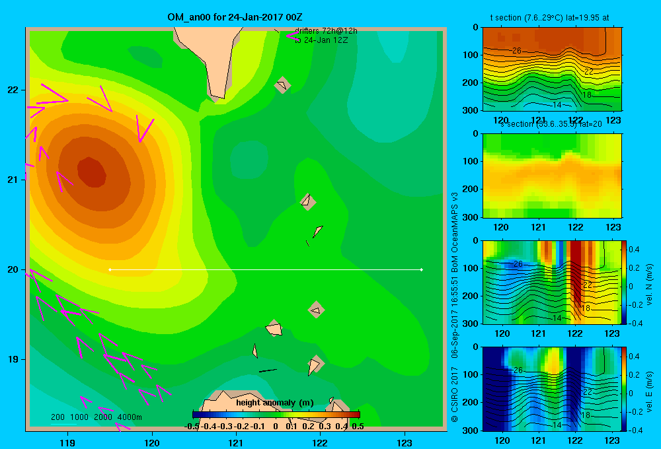Click latitude label 20 on the main map

[13, 269]
